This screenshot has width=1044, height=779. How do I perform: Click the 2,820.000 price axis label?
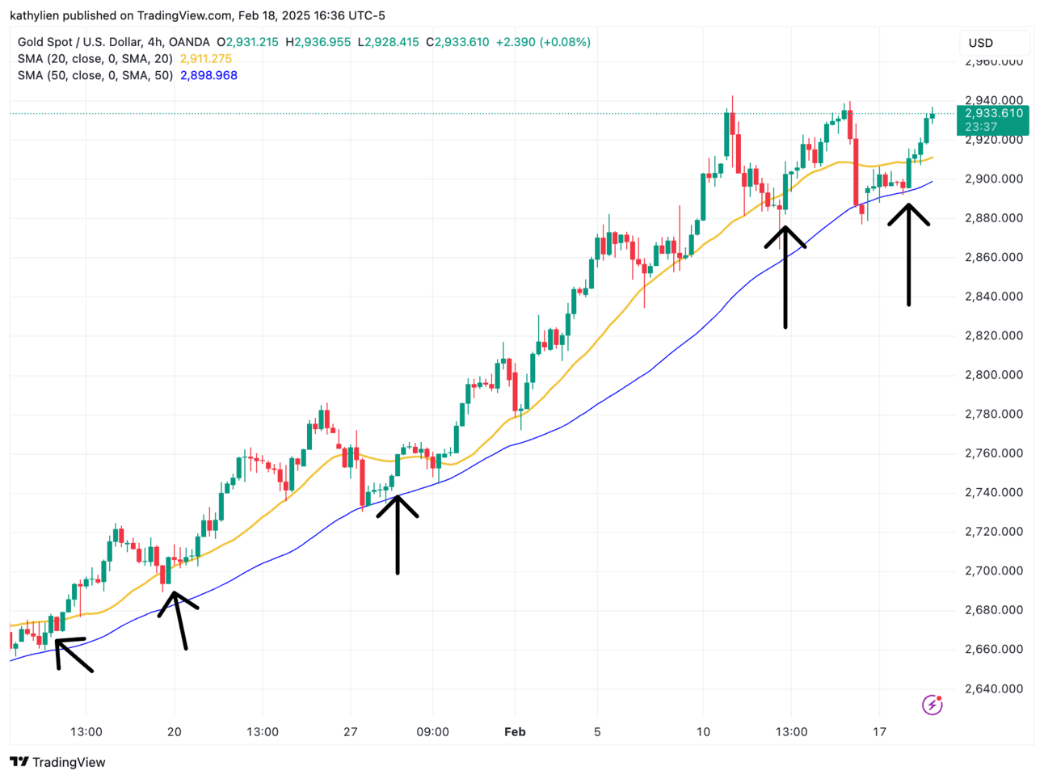point(994,335)
